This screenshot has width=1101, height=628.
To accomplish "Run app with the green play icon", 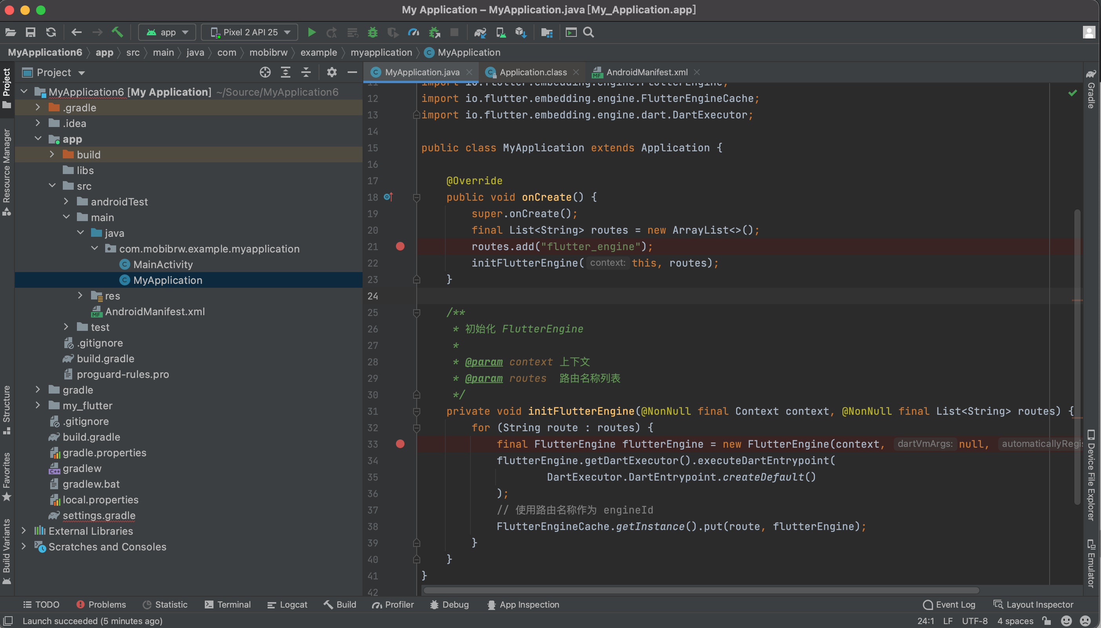I will point(311,33).
